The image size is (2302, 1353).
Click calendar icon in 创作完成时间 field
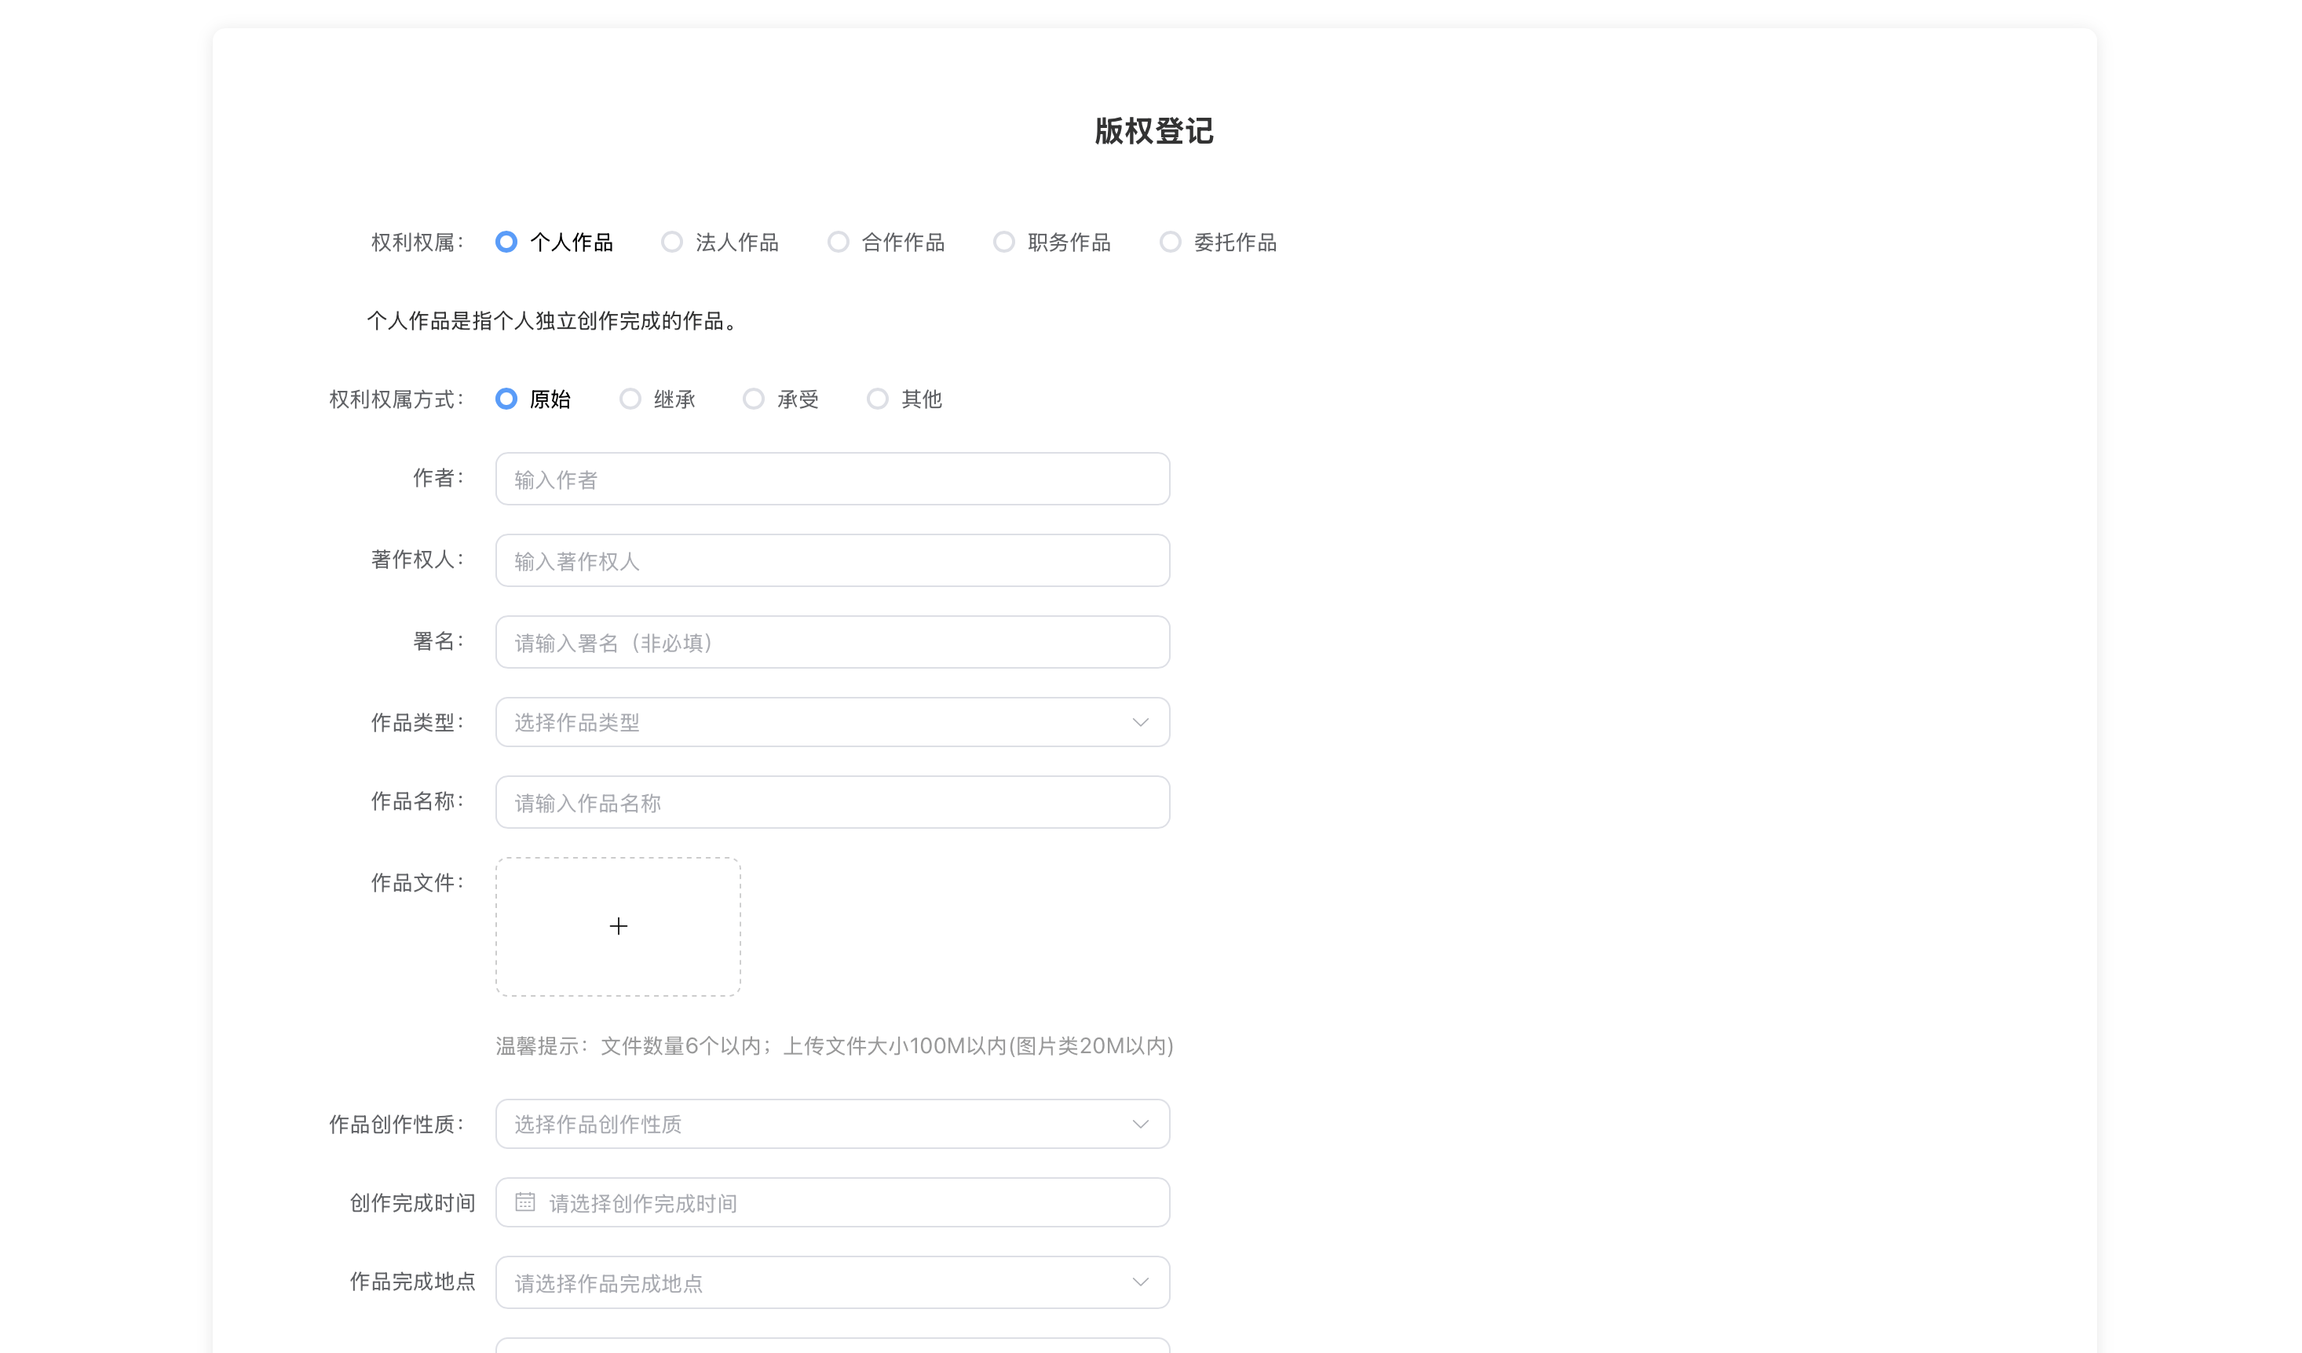(x=525, y=1202)
